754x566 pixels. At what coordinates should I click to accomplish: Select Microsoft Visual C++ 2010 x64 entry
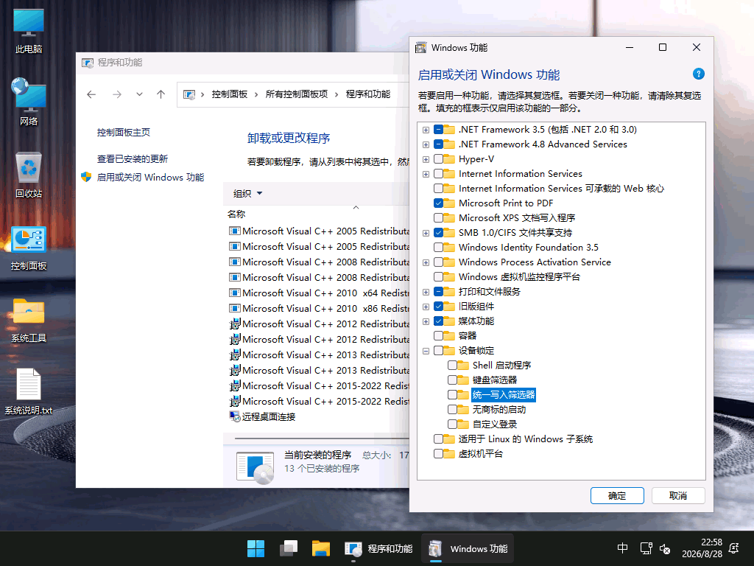[x=318, y=293]
